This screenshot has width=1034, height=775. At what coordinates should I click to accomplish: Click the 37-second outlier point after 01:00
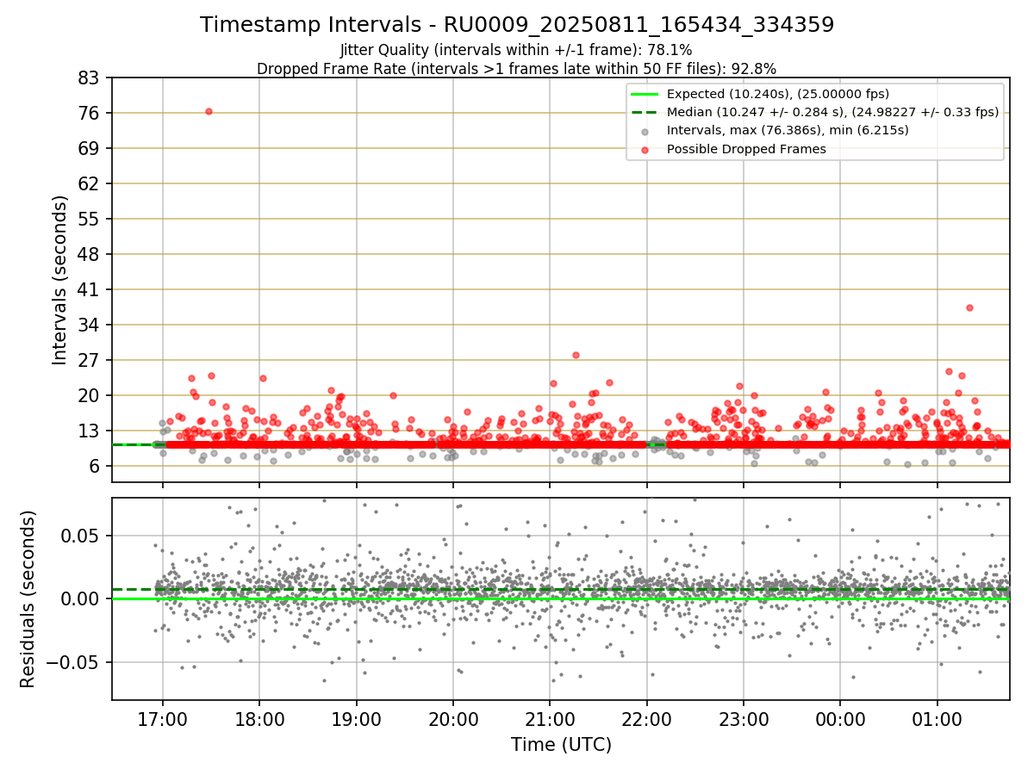(969, 307)
